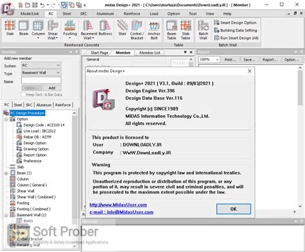Switch to the Start Page document tab

[x=99, y=53]
